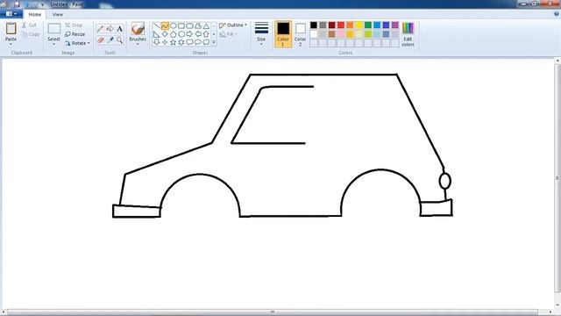The height and width of the screenshot is (316, 561).
Task: Click the rectangular Select tool icon
Action: point(54,29)
